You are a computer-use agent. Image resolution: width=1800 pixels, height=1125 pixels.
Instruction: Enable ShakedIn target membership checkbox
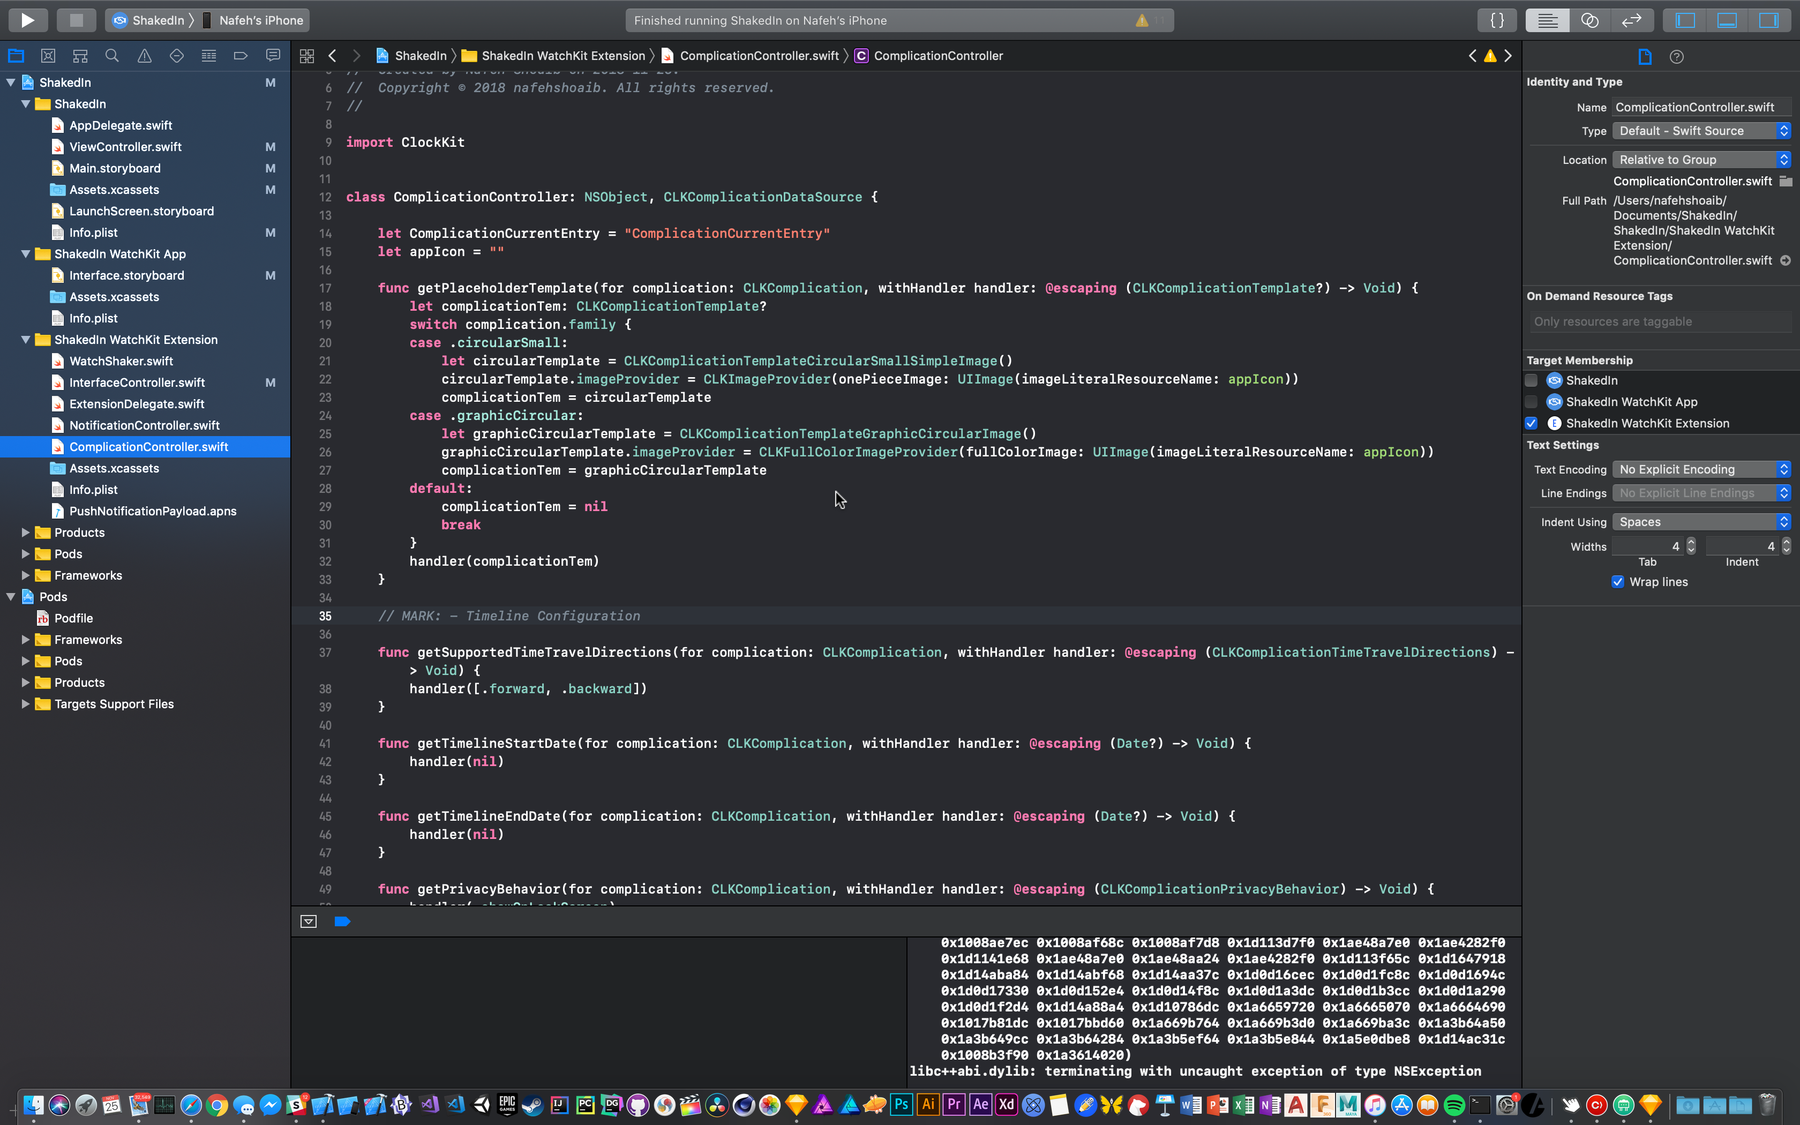click(1532, 381)
